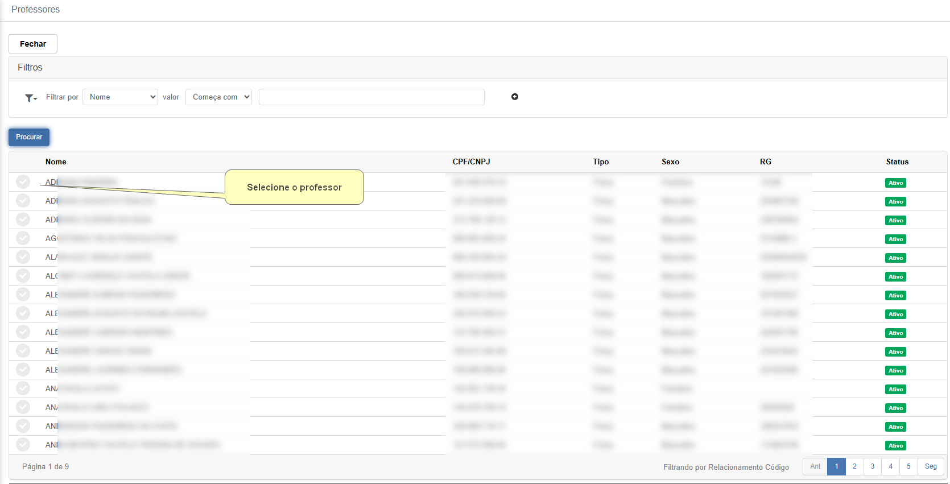The width and height of the screenshot is (950, 484).
Task: Click the Tipo column header
Action: click(601, 162)
